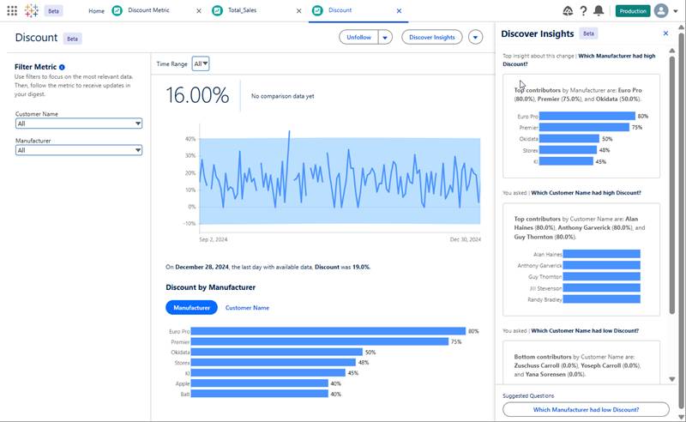Open the help question mark icon

point(583,11)
